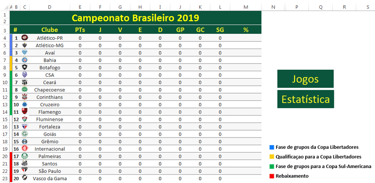
Task: Select column header E
Action: point(80,7)
